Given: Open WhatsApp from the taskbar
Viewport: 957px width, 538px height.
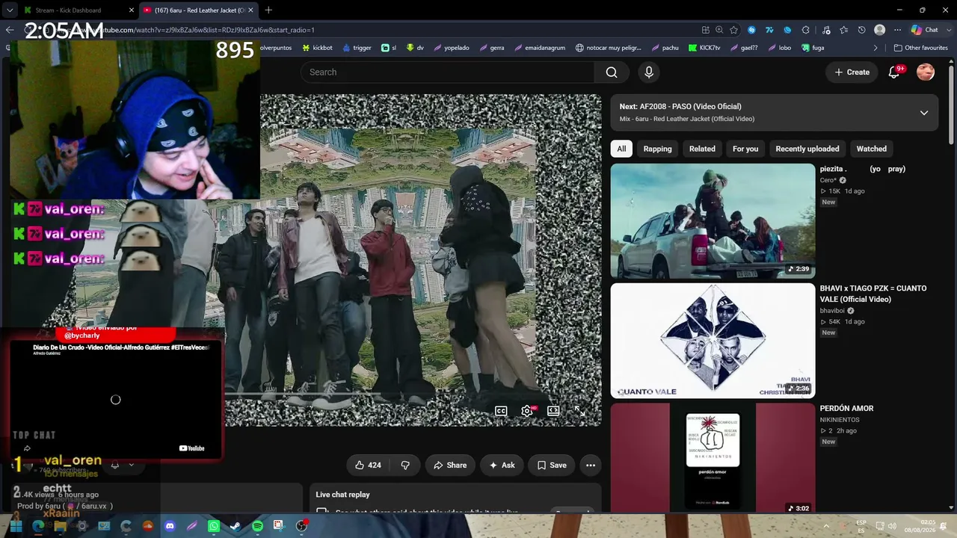Looking at the screenshot, I should (214, 526).
